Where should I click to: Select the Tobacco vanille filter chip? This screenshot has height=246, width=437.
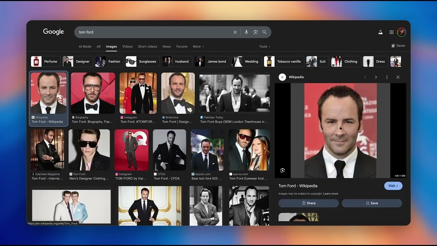[x=284, y=61]
